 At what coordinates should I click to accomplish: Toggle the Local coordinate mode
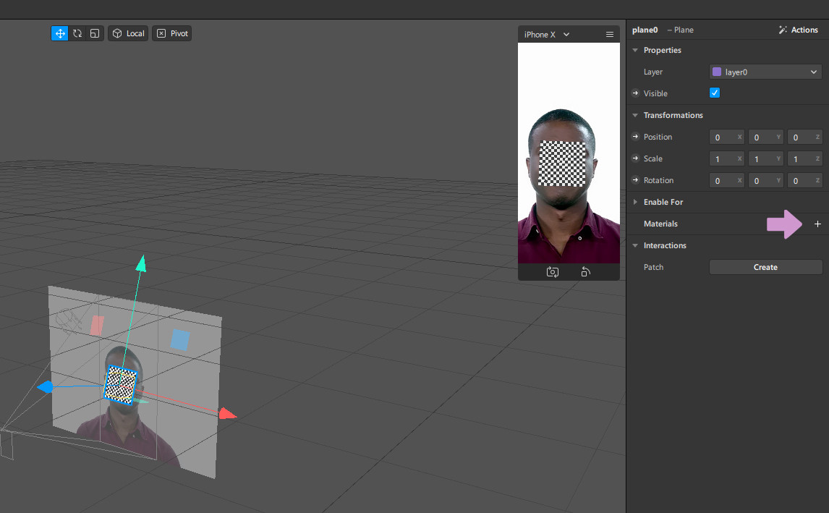[128, 33]
